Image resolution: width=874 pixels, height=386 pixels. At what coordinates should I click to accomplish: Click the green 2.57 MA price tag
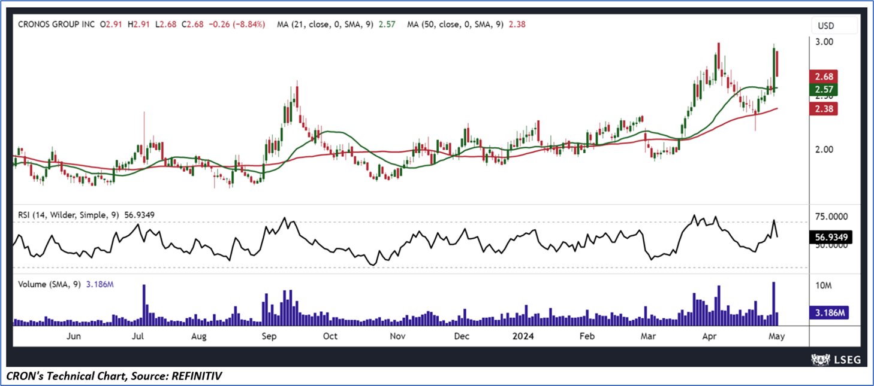coord(823,90)
